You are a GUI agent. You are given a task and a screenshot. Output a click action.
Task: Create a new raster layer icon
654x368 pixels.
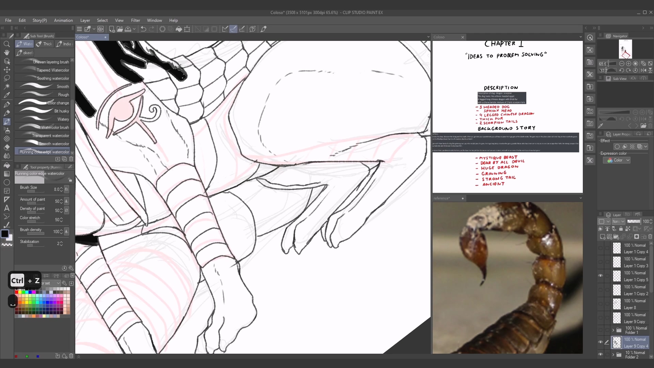click(x=602, y=236)
